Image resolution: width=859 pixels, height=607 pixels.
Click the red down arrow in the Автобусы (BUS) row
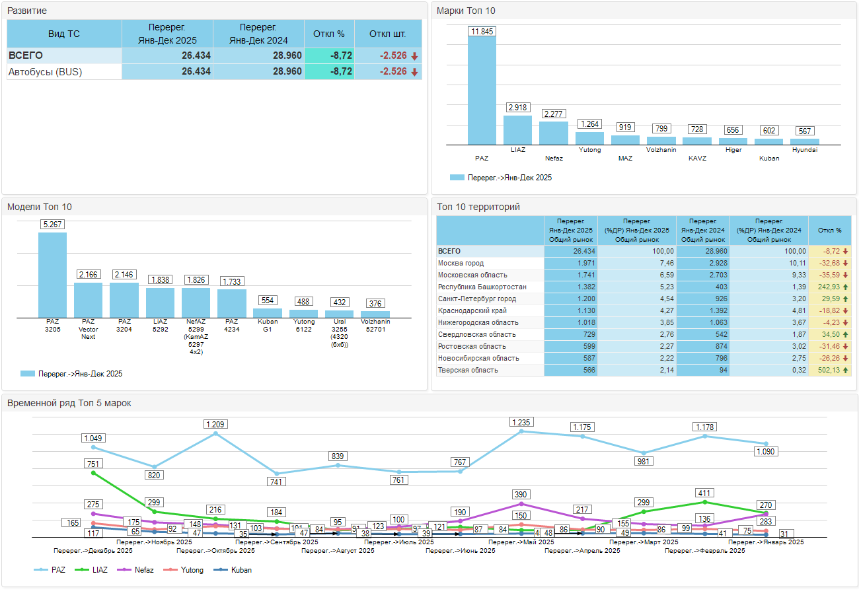point(414,72)
